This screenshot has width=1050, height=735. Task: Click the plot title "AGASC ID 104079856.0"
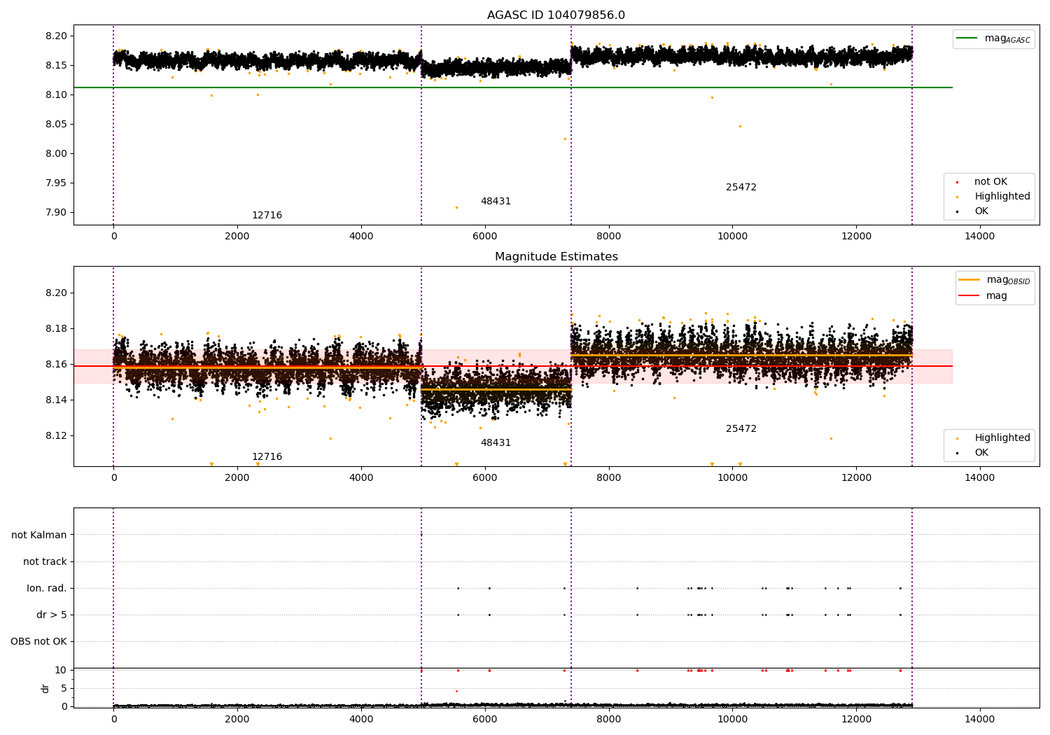[x=556, y=15]
